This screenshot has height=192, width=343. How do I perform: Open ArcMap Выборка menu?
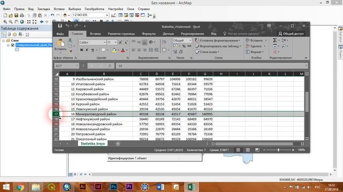pos(74,9)
